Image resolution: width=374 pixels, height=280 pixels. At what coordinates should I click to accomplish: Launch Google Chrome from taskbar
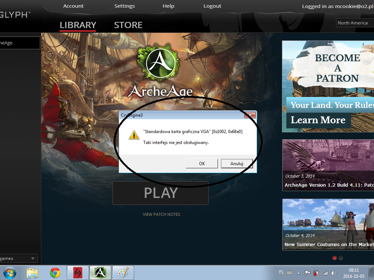pyautogui.click(x=55, y=273)
